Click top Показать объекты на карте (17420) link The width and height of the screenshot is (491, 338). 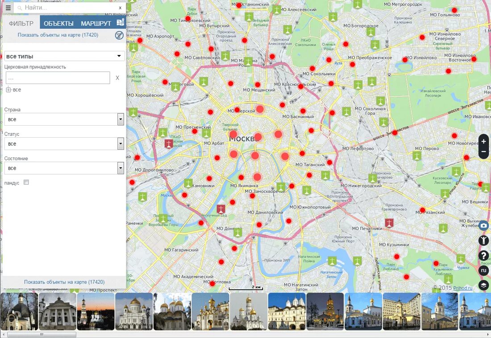58,35
